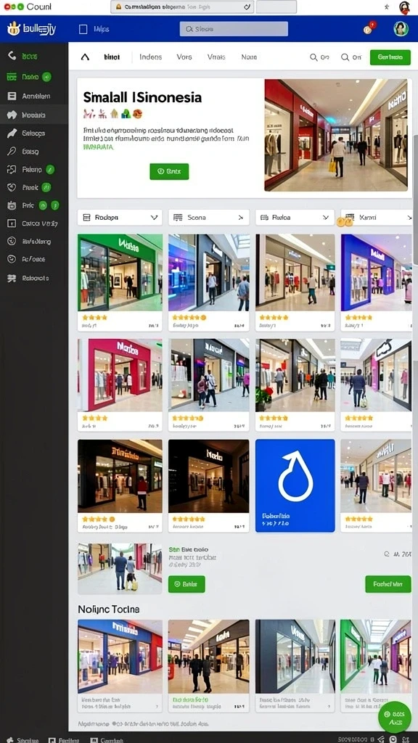The height and width of the screenshot is (743, 418).
Task: Click the list icon beside Annelem
Action: pyautogui.click(x=12, y=96)
